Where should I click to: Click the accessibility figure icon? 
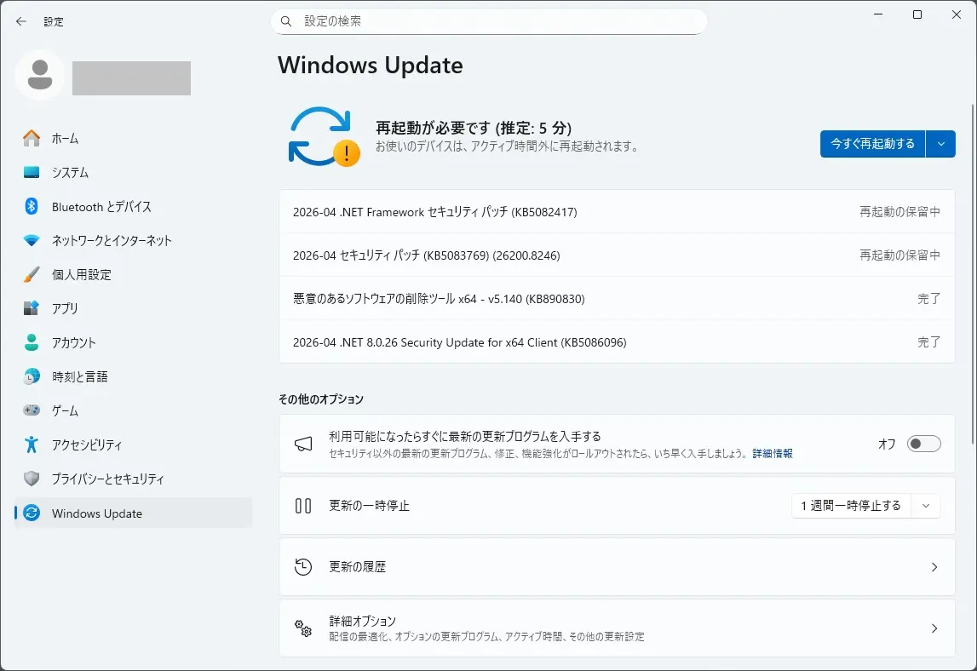tap(32, 444)
